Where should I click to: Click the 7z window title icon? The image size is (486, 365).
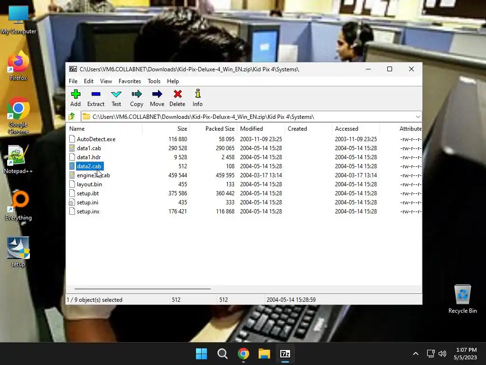pos(73,69)
